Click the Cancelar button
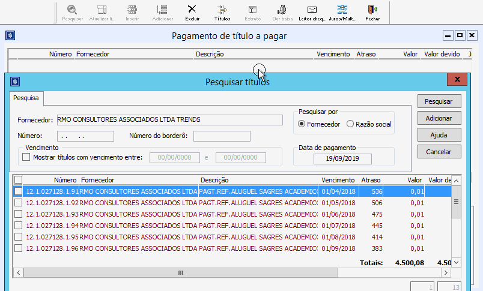Image resolution: width=483 pixels, height=291 pixels. (439, 152)
